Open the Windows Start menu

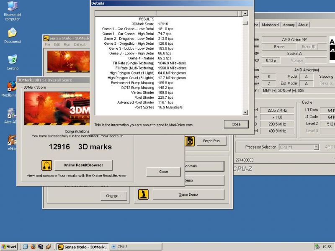pyautogui.click(x=9, y=247)
